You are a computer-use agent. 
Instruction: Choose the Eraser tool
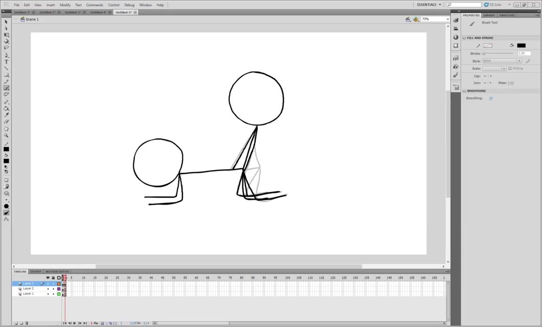pyautogui.click(x=6, y=121)
